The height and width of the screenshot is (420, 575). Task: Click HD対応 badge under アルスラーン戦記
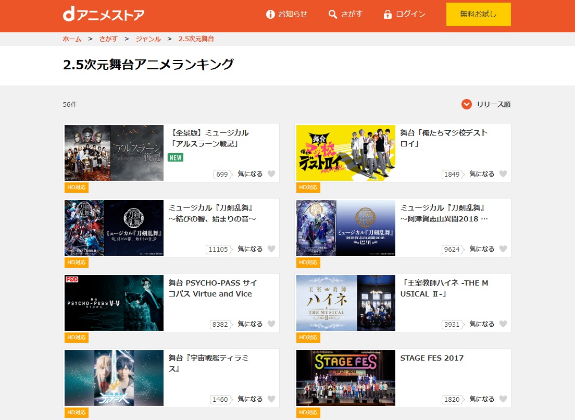[76, 188]
